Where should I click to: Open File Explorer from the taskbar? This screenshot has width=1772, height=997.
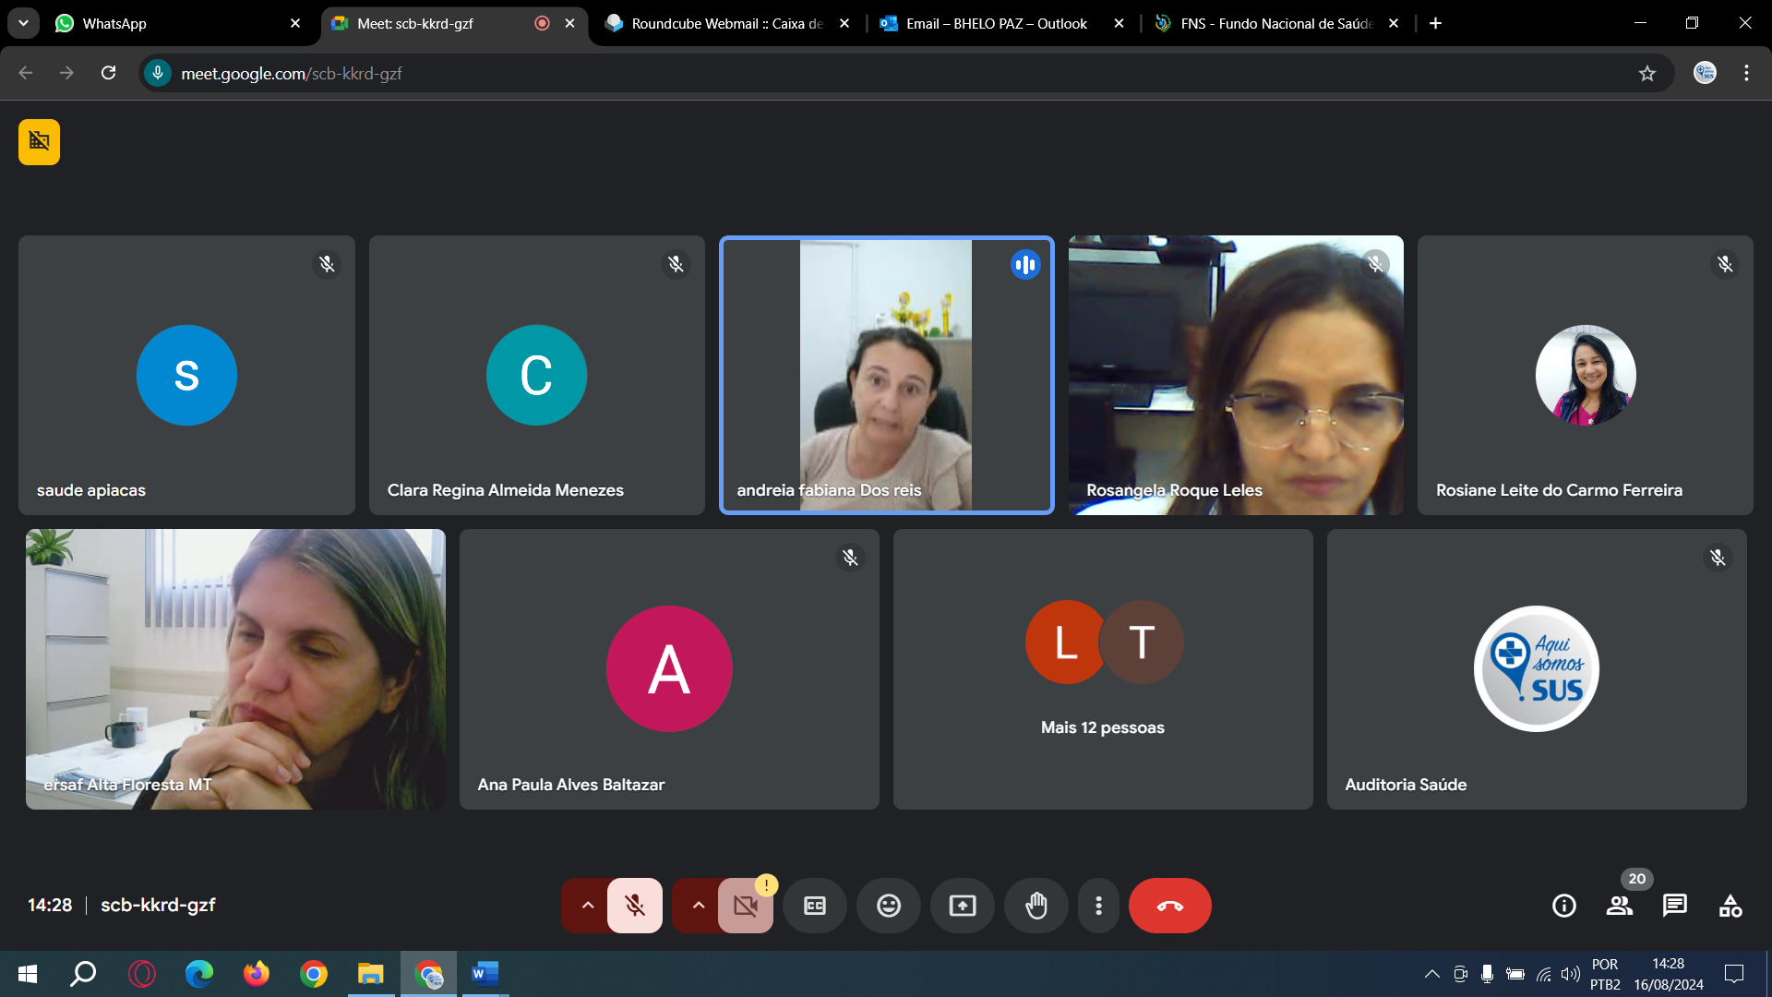[371, 974]
